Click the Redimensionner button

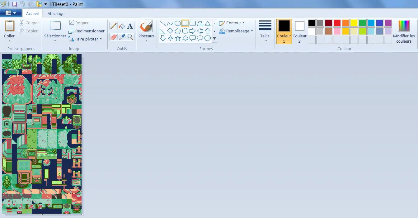pos(87,31)
